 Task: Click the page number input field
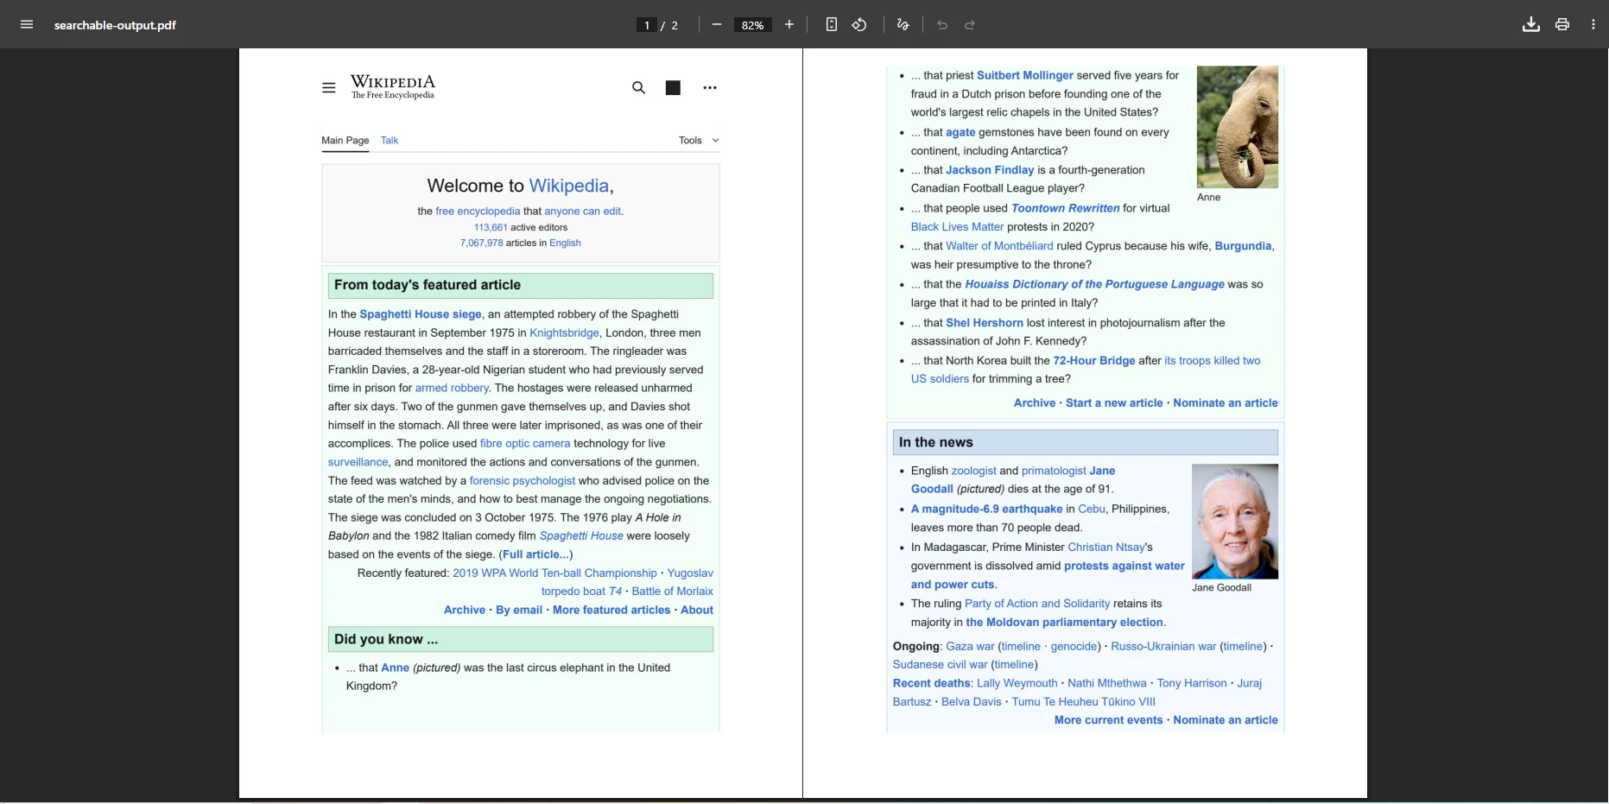(647, 25)
